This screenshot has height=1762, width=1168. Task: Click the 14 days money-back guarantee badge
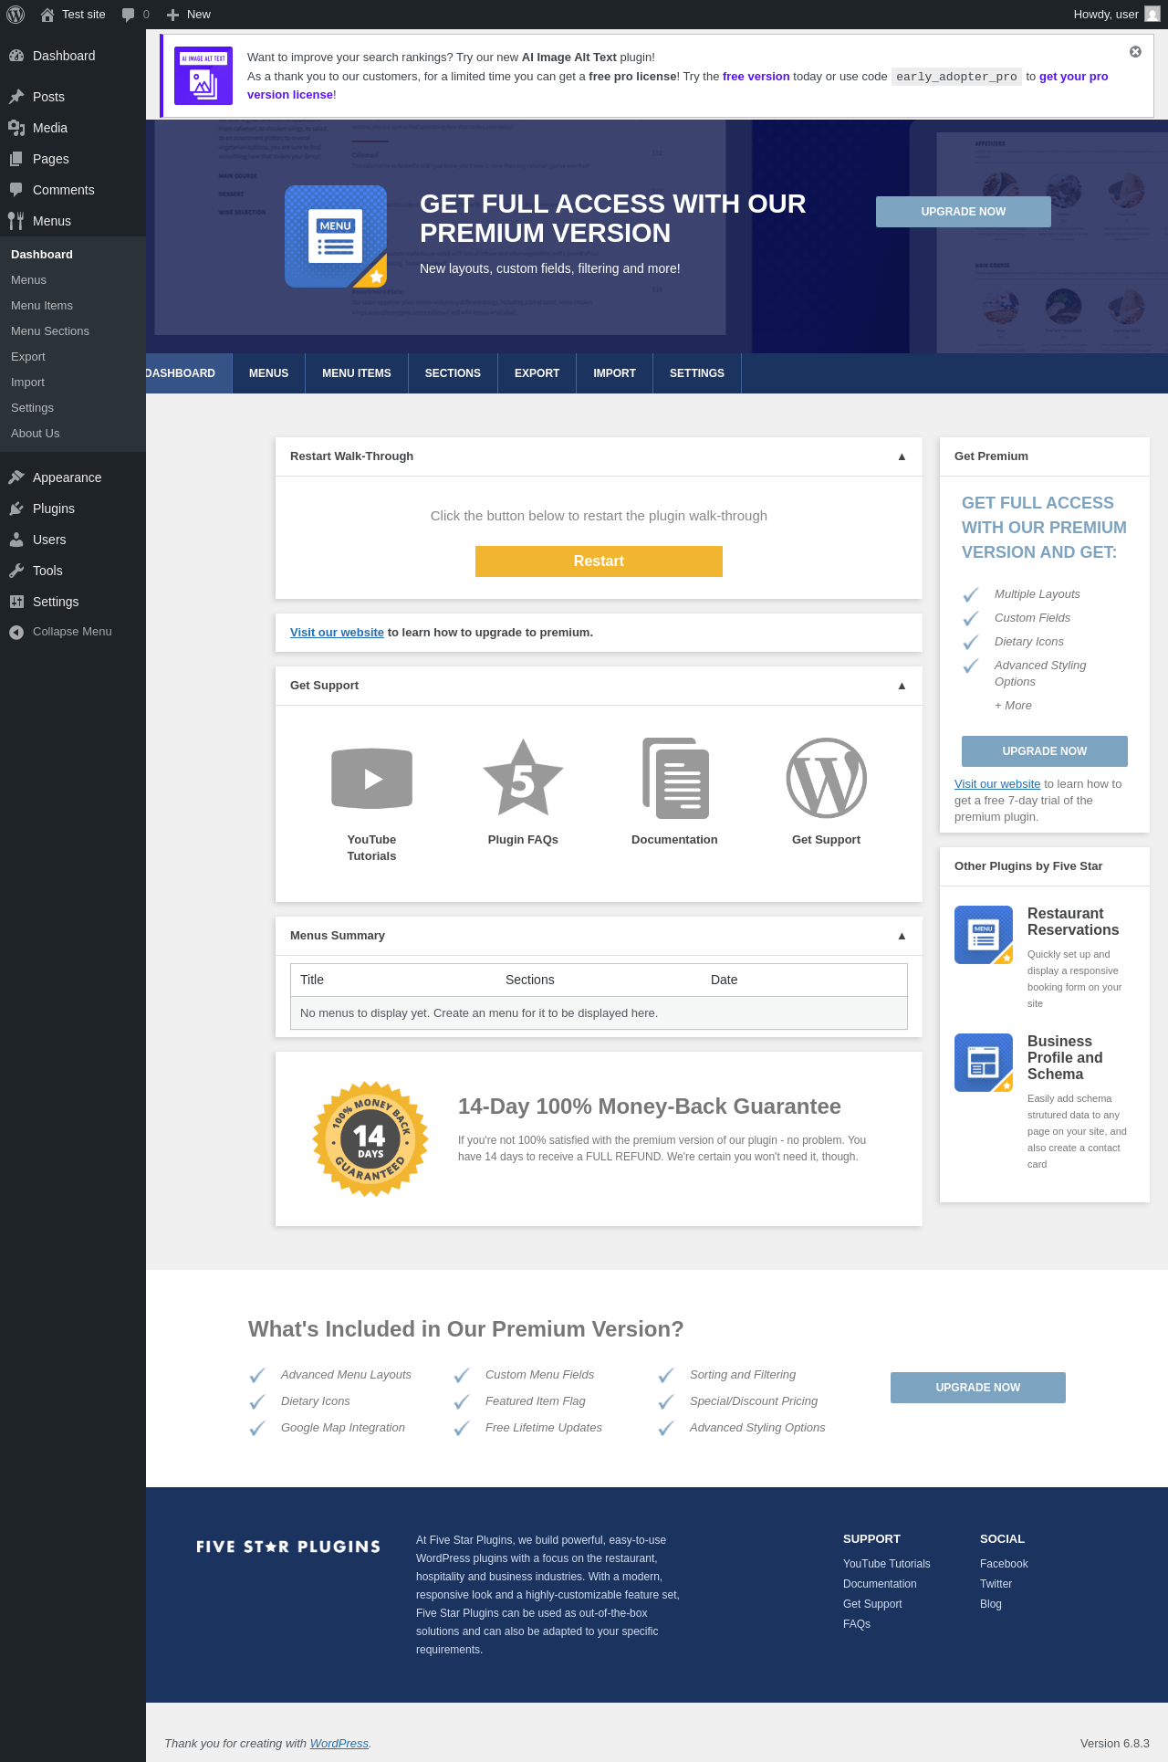point(370,1139)
